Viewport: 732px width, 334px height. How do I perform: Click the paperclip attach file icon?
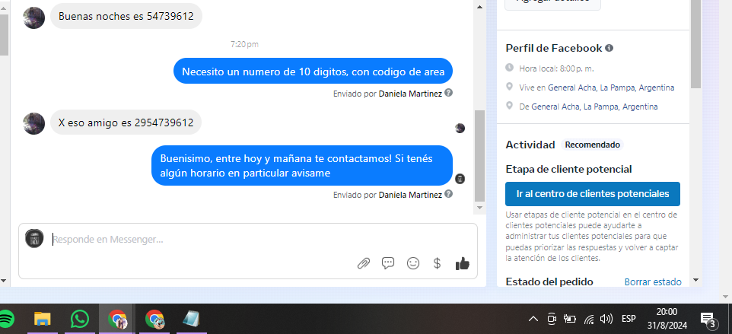click(364, 263)
